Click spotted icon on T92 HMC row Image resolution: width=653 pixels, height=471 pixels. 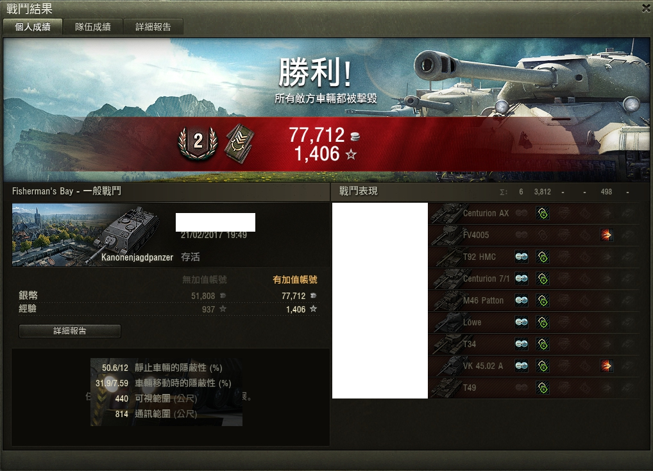pos(522,257)
